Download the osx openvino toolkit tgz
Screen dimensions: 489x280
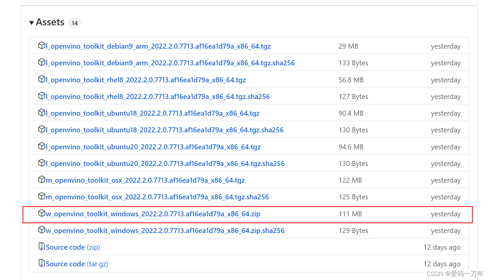(146, 180)
